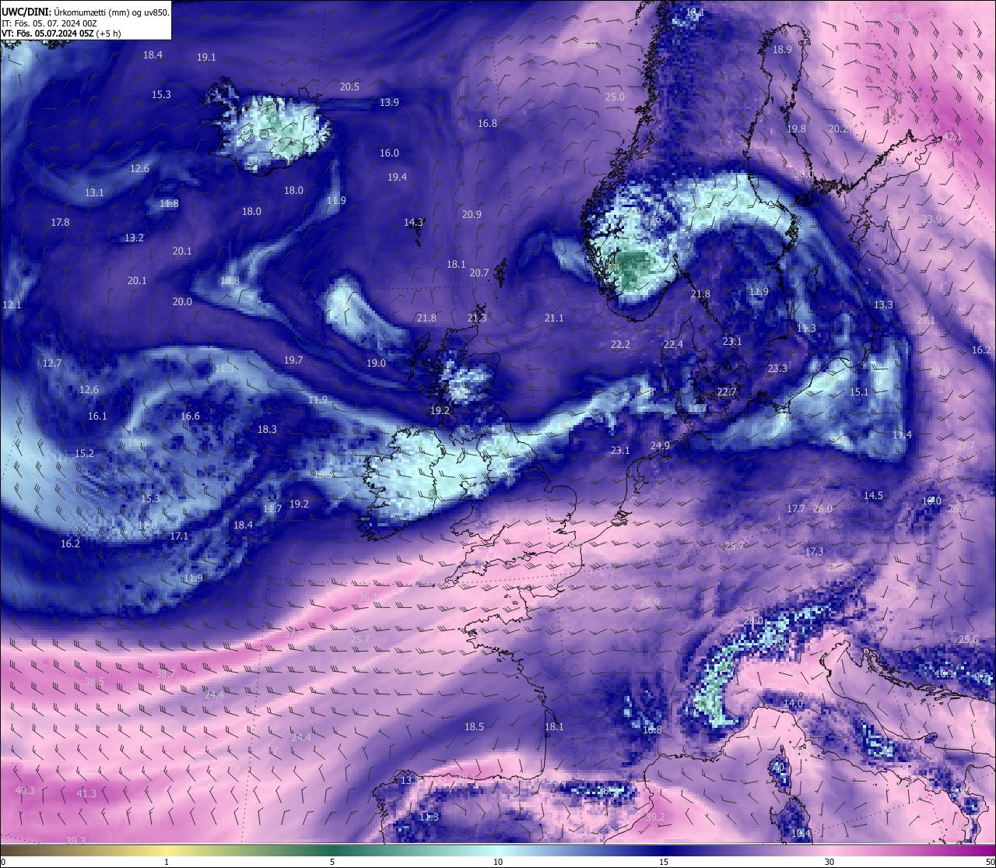Click the map value 18.3

(267, 429)
